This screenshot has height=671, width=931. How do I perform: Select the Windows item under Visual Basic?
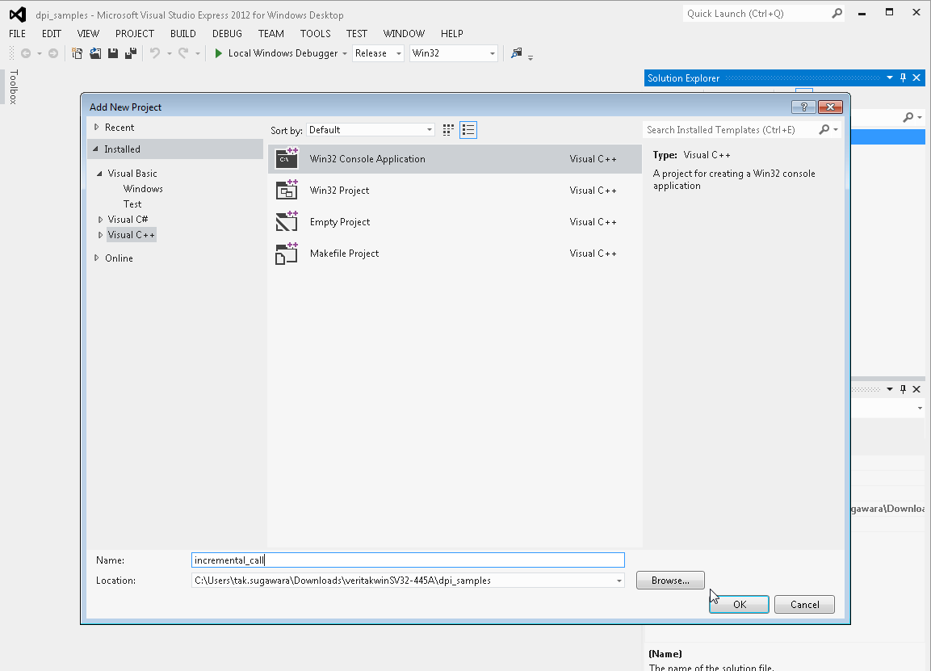[x=143, y=189]
